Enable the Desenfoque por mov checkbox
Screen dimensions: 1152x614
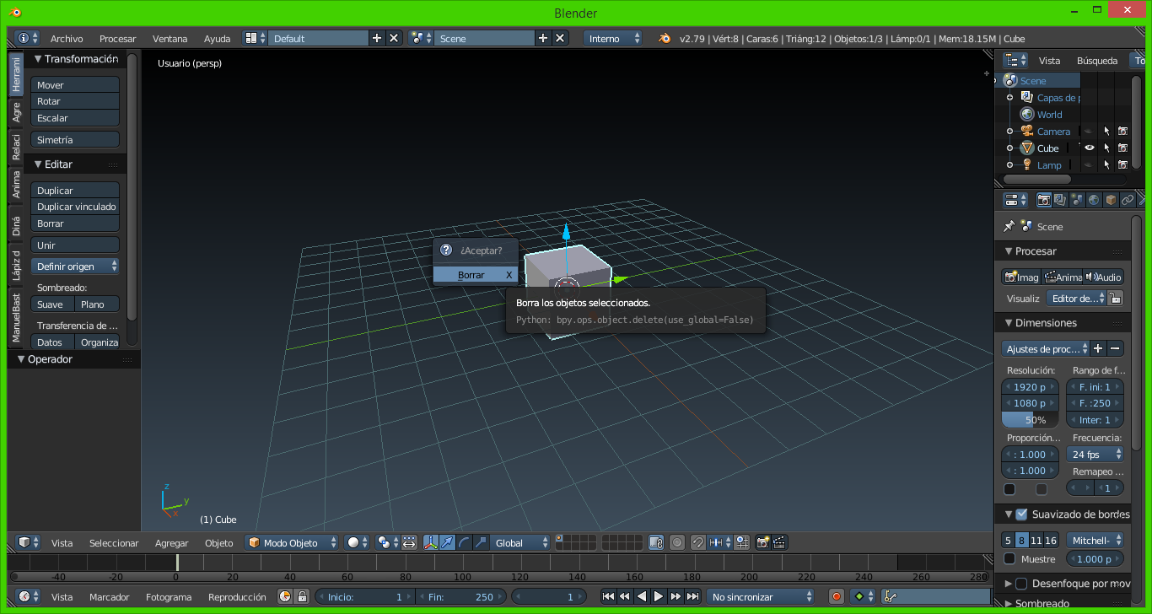(x=1021, y=583)
